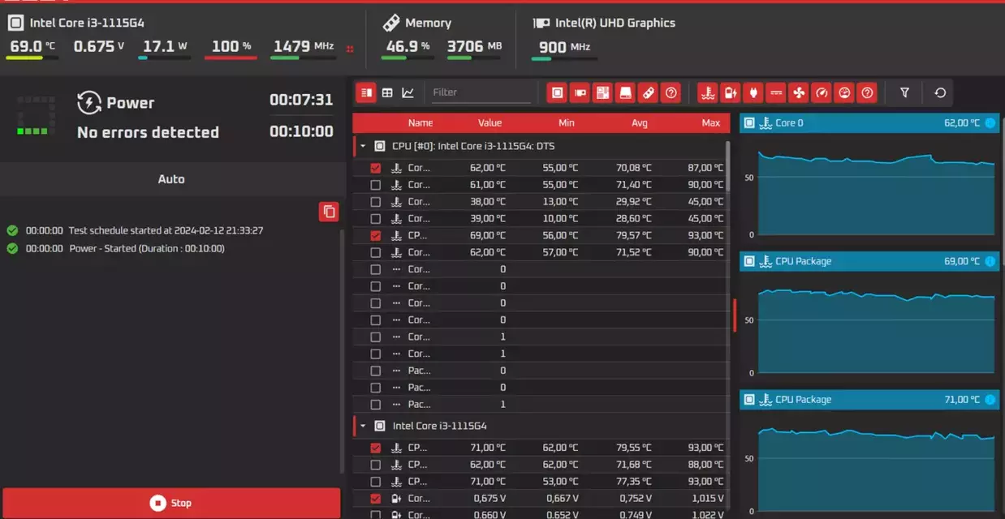1005x519 pixels.
Task: Click the total duration 00:10:00 beside status
Action: click(x=301, y=131)
